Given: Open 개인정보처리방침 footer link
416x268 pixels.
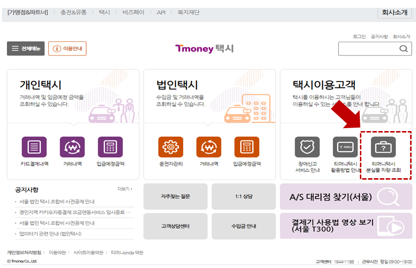Looking at the screenshot, I should point(24,253).
